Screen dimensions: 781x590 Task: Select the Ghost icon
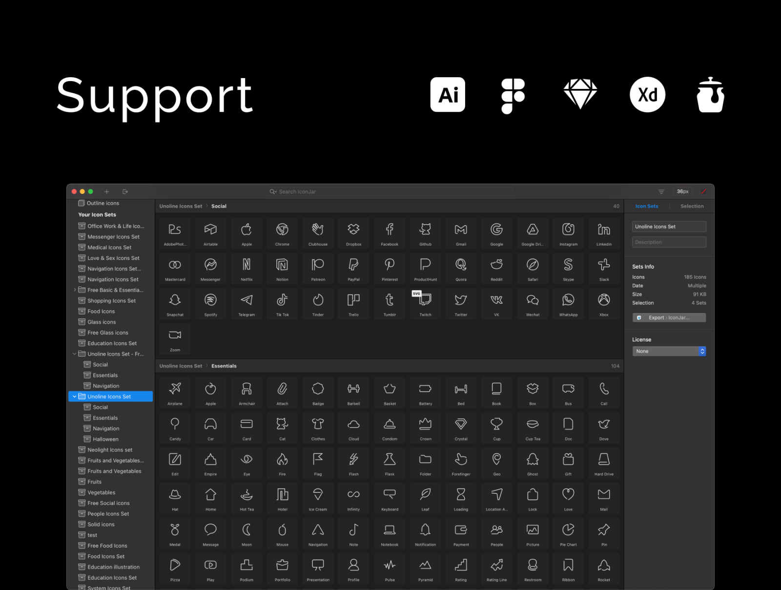pos(533,463)
